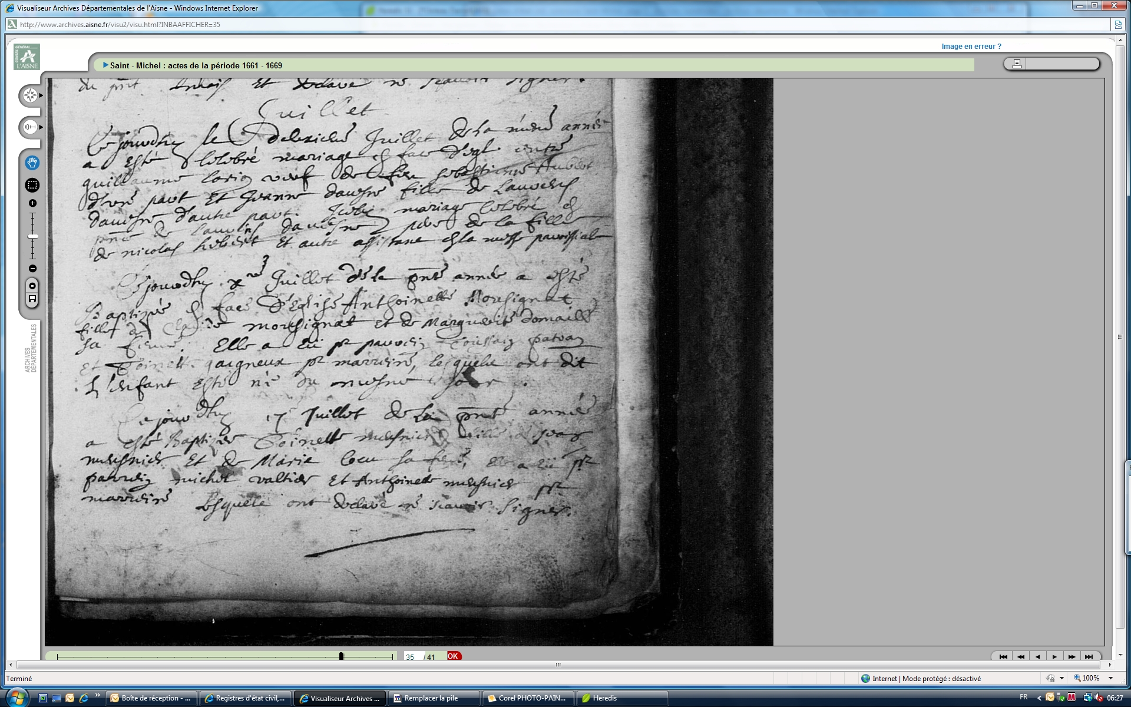The image size is (1131, 707).
Task: Open the compass navigation panel
Action: 30,95
